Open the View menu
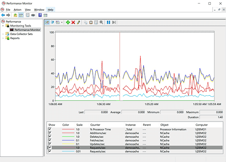Screen dimensions: 226x162 [28, 10]
